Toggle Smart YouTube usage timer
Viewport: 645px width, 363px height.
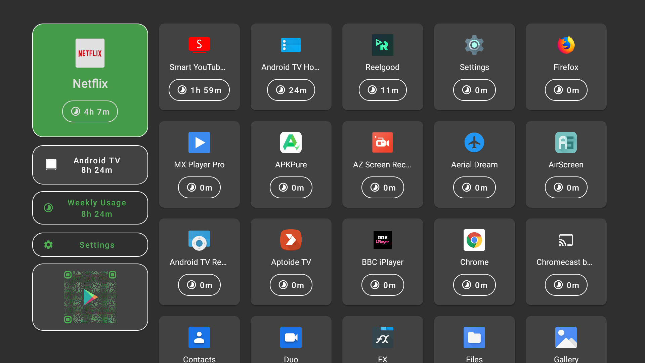[199, 89]
